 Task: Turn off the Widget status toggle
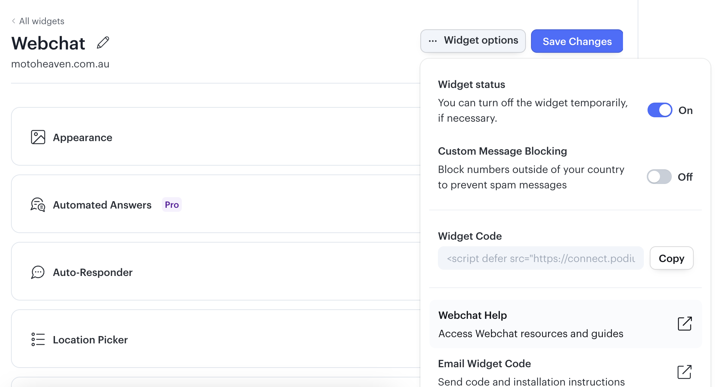tap(660, 110)
